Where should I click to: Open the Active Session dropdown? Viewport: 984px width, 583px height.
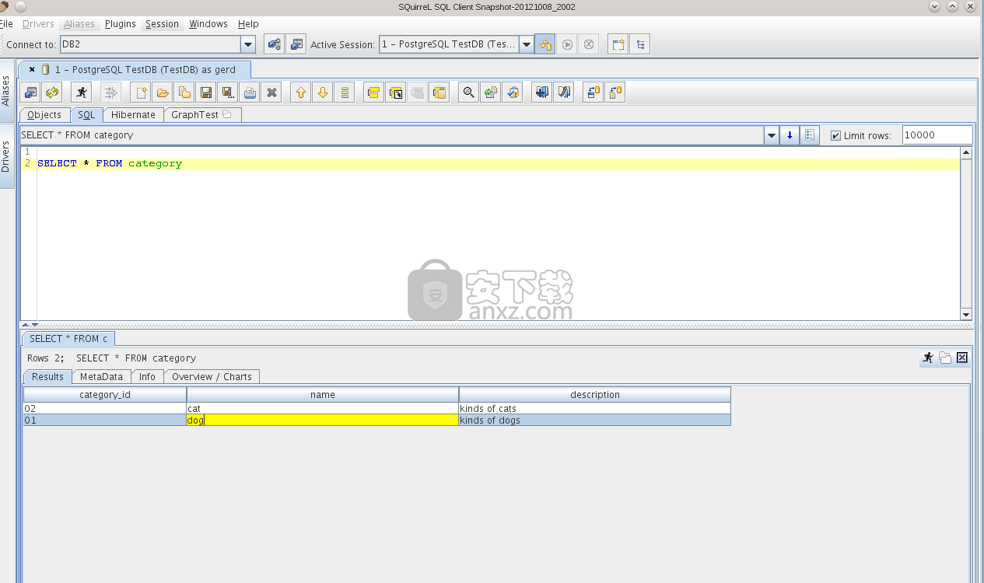click(527, 44)
